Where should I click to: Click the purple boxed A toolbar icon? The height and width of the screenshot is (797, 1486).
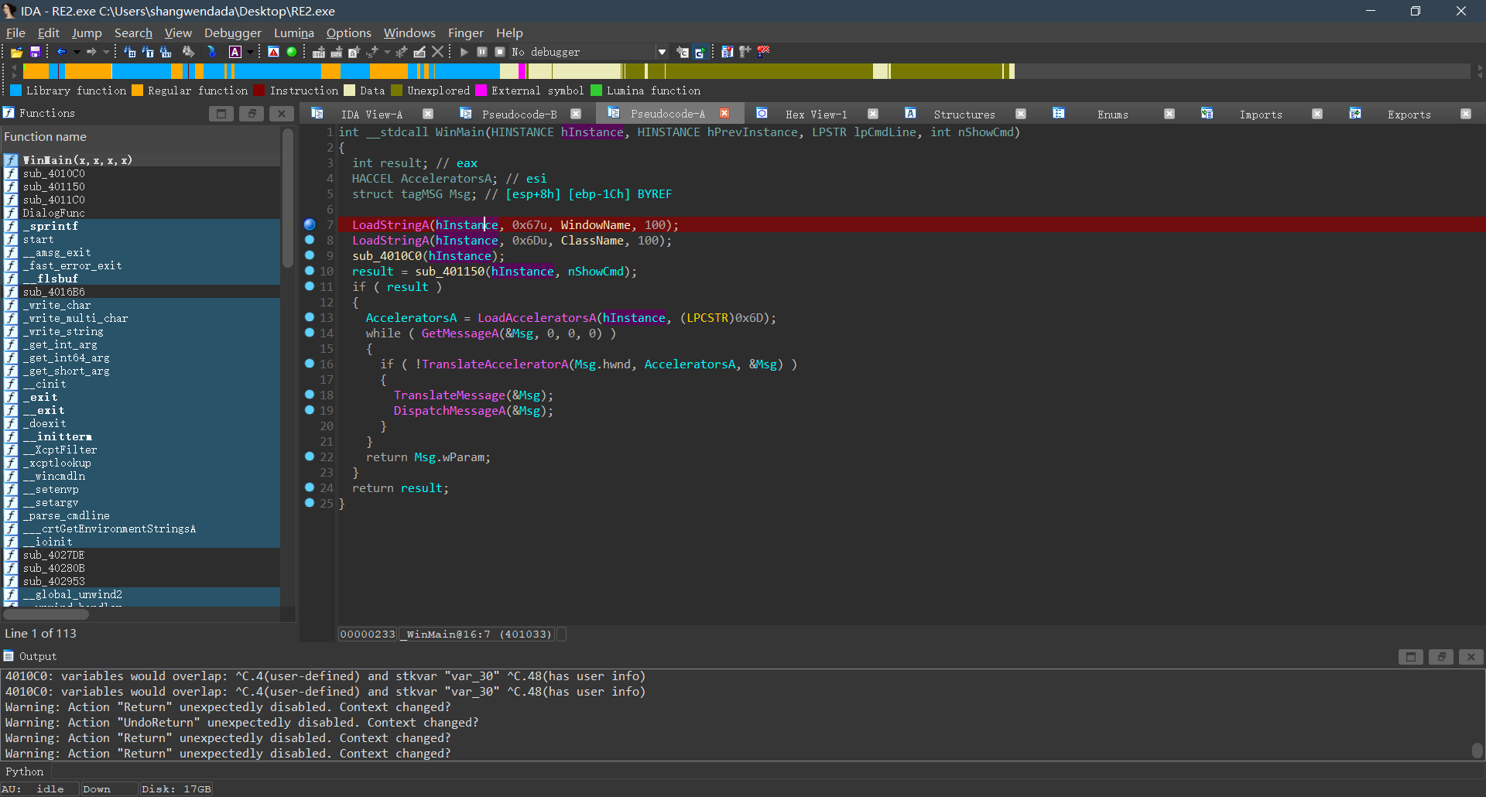(235, 52)
